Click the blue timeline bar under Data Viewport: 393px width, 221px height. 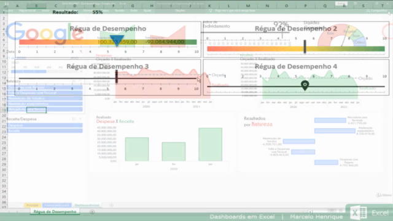(x=29, y=72)
